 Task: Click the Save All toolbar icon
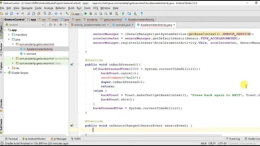point(6,13)
